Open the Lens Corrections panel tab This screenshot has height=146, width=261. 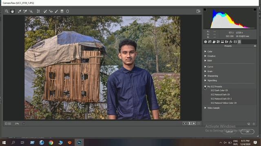(x=227, y=42)
